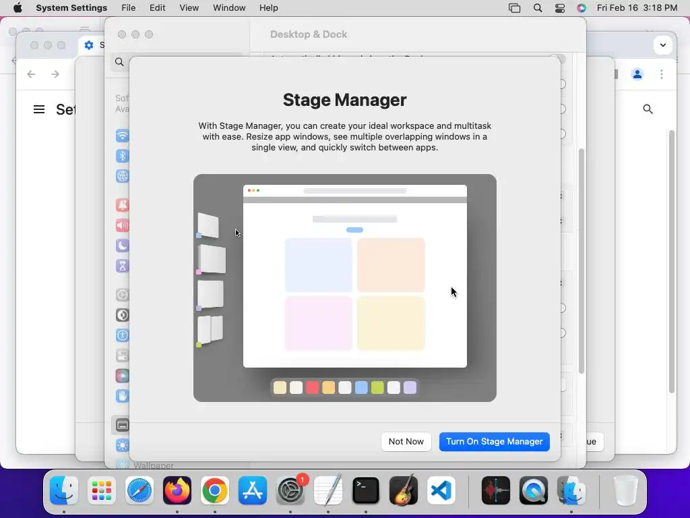Expand Chrome tab search chevron

[663, 45]
